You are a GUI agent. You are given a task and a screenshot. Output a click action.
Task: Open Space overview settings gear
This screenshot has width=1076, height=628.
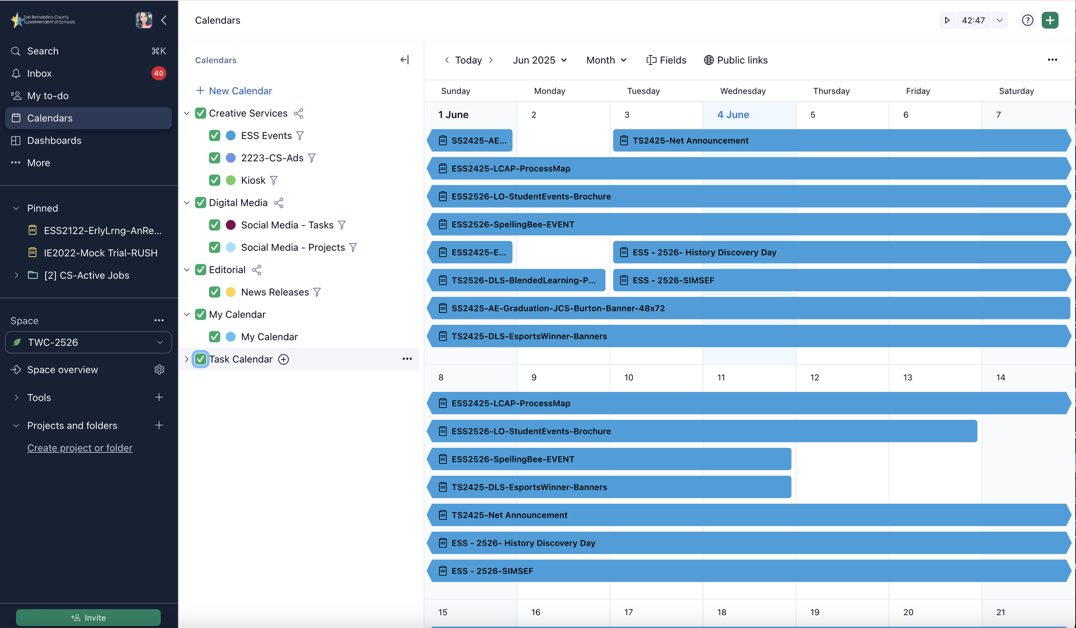159,369
